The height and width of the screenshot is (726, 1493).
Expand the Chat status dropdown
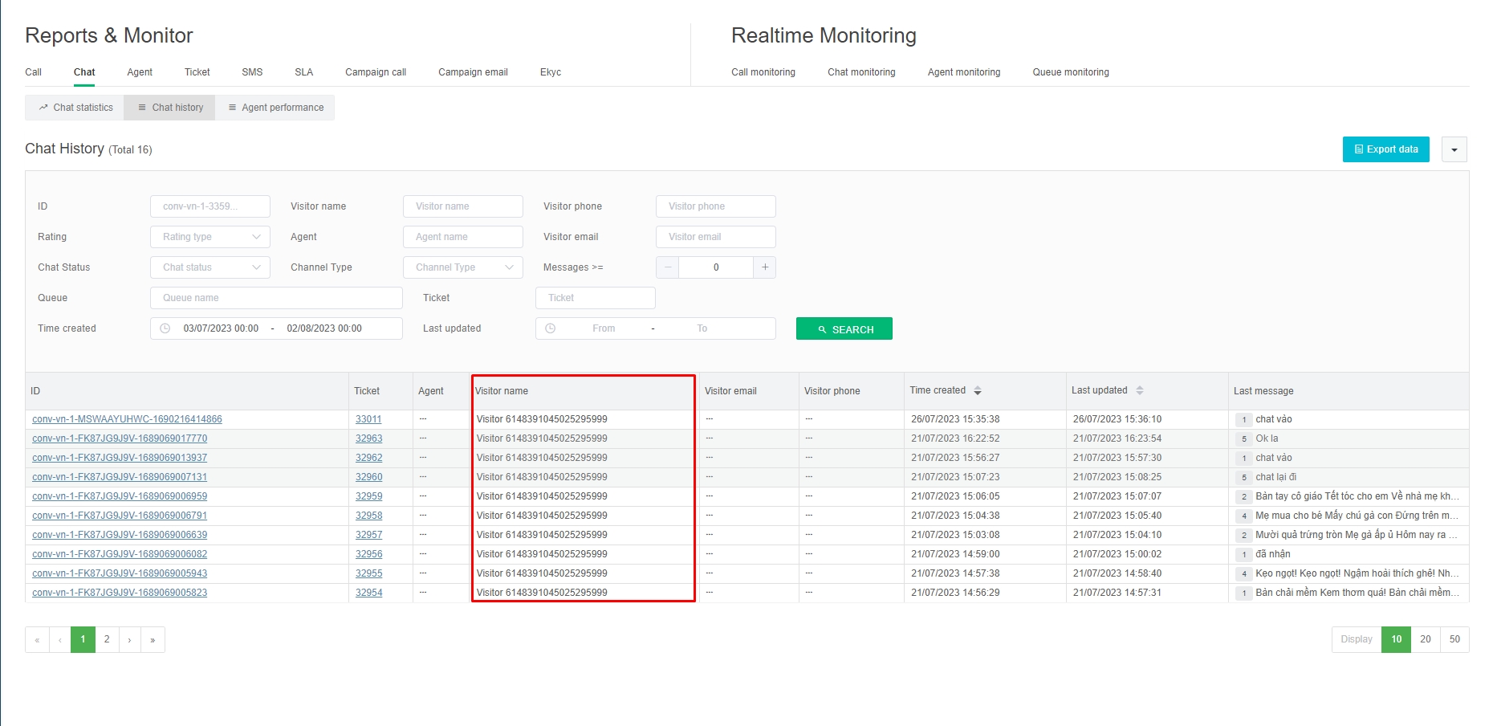[x=210, y=267]
